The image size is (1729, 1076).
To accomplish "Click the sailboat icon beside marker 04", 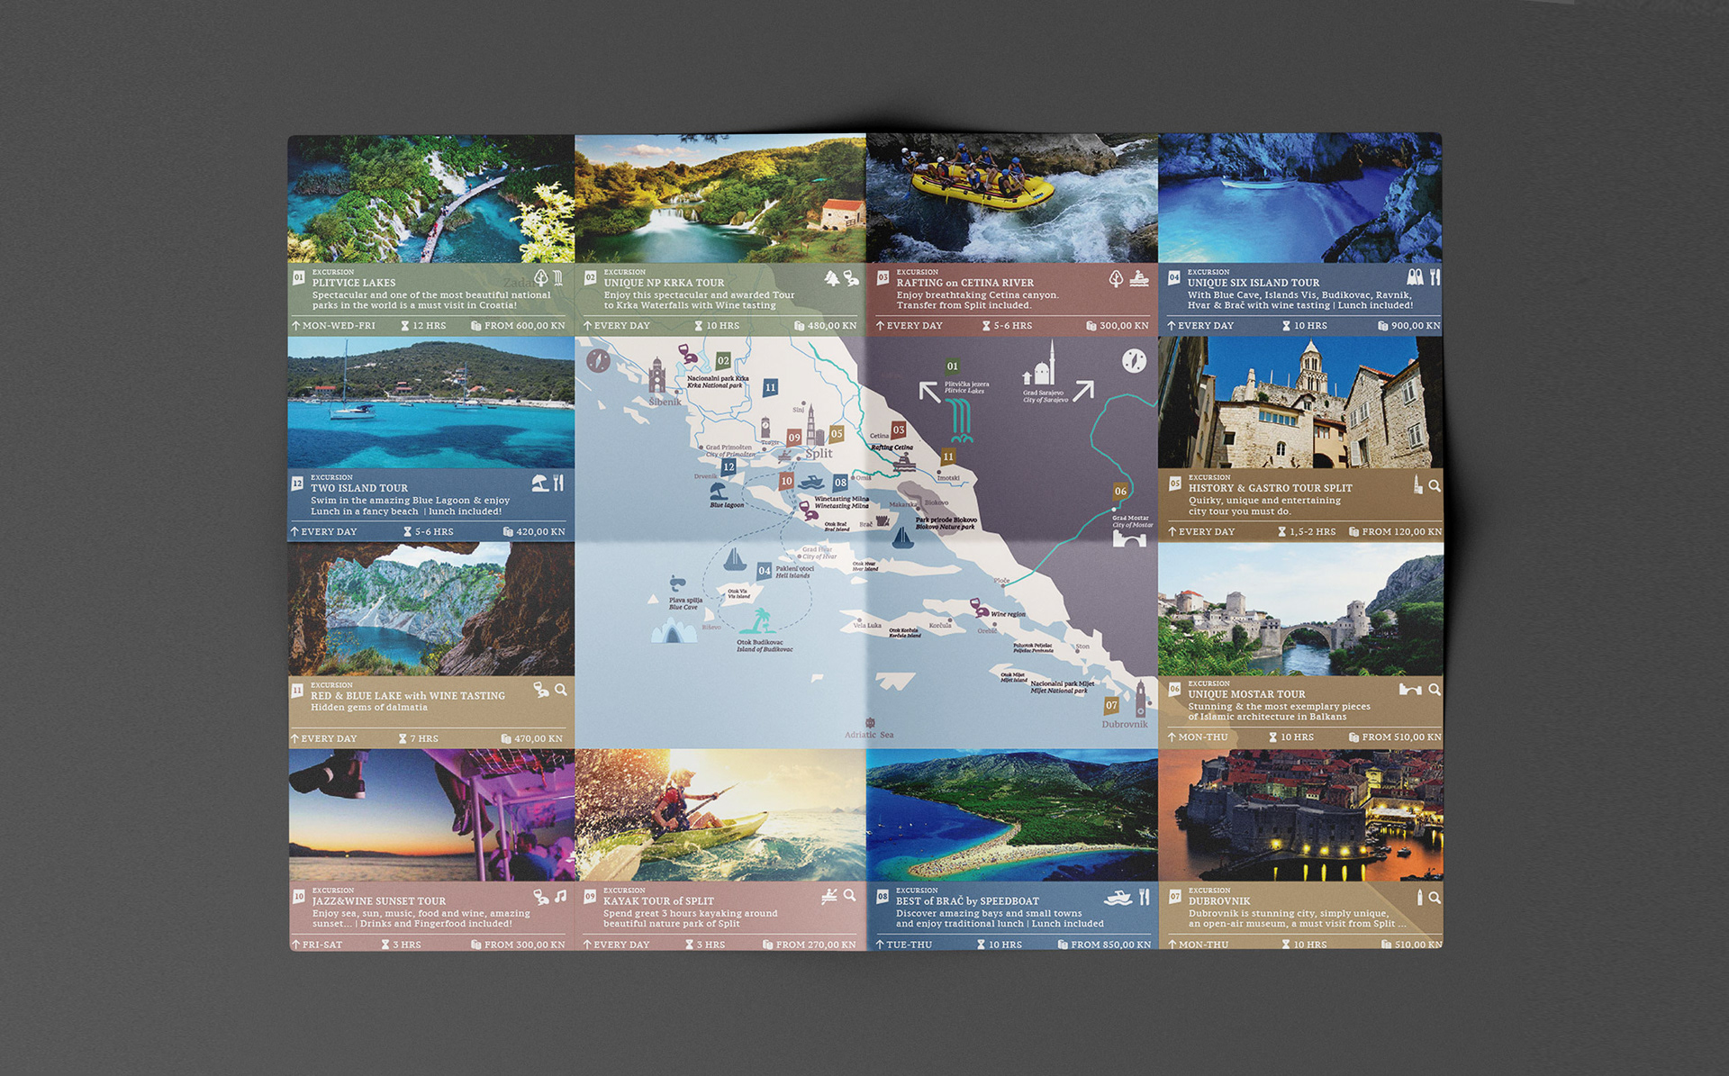I will point(735,559).
